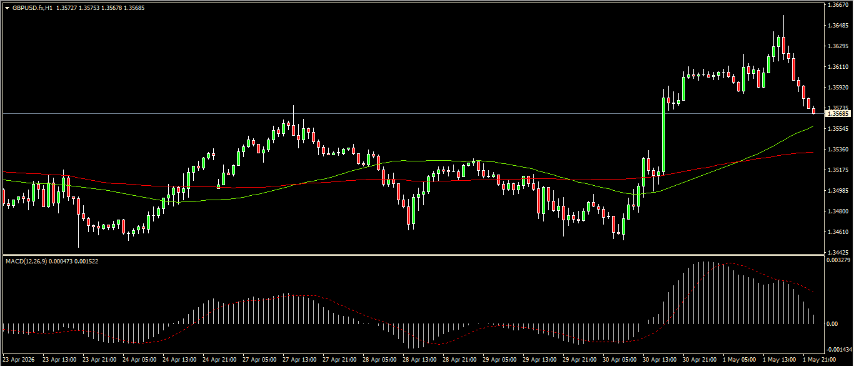Click the 1 May 05:00 time label
Screen dimensions: 854x366
(740, 360)
